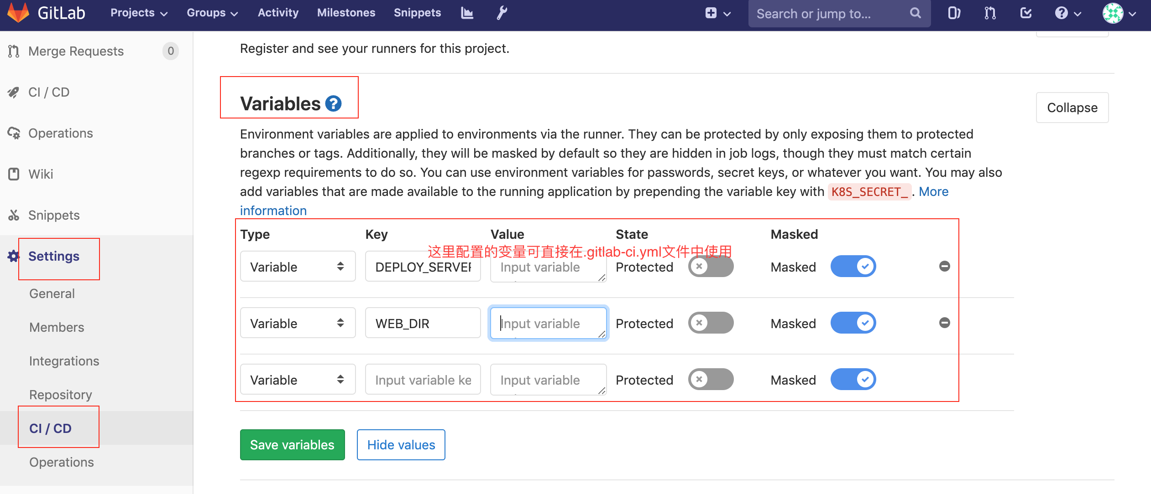Click the search magnifier icon
The height and width of the screenshot is (494, 1151).
pos(915,13)
